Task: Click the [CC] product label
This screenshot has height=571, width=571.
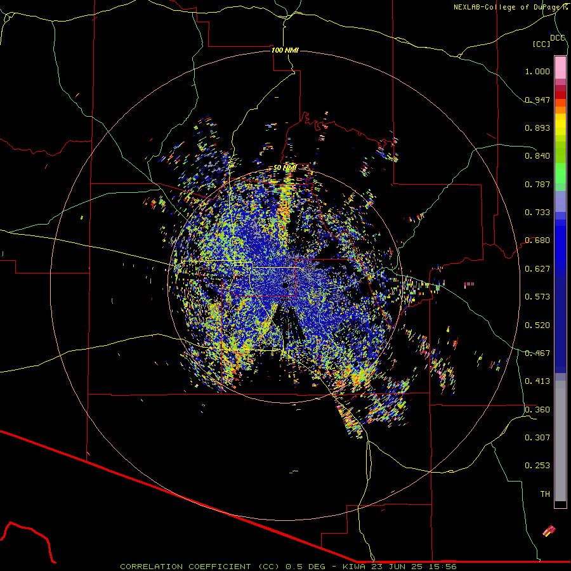Action: point(542,44)
